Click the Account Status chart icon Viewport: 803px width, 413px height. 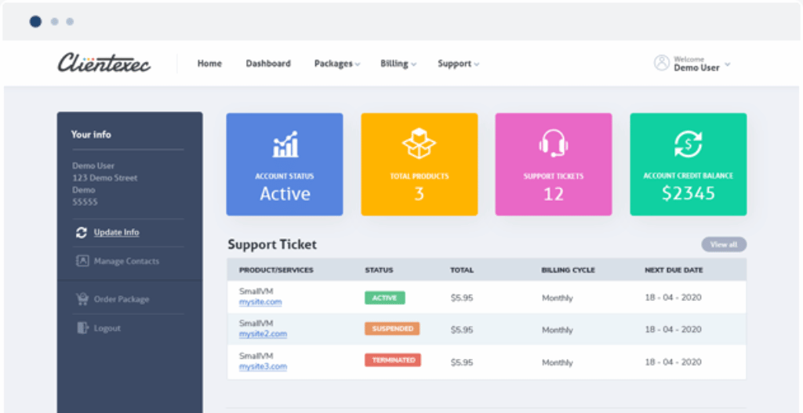[285, 145]
